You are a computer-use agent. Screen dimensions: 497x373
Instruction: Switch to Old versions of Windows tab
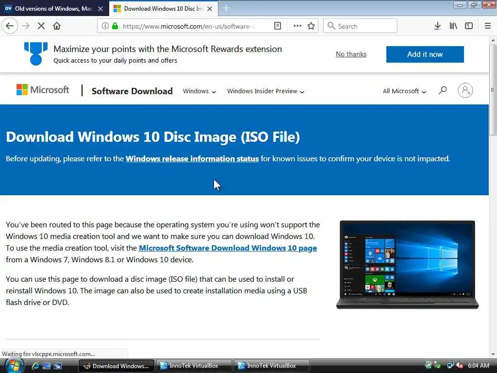point(54,9)
